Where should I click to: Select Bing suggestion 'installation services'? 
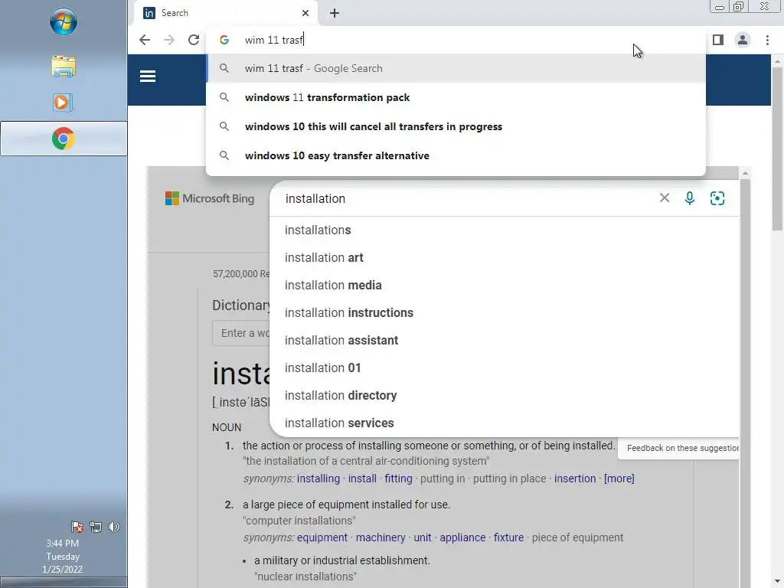[504, 423]
